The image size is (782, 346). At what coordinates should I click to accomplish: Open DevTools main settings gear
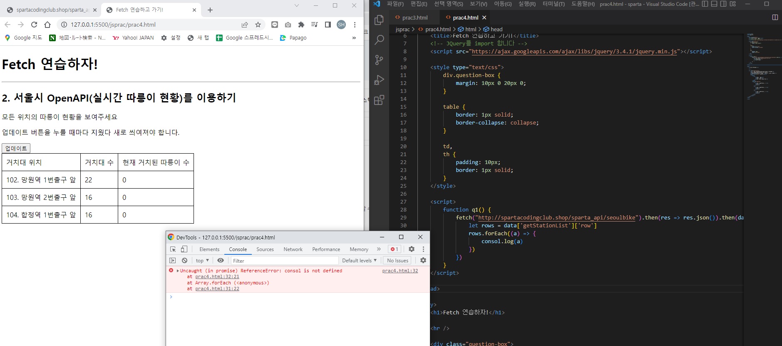(x=412, y=249)
